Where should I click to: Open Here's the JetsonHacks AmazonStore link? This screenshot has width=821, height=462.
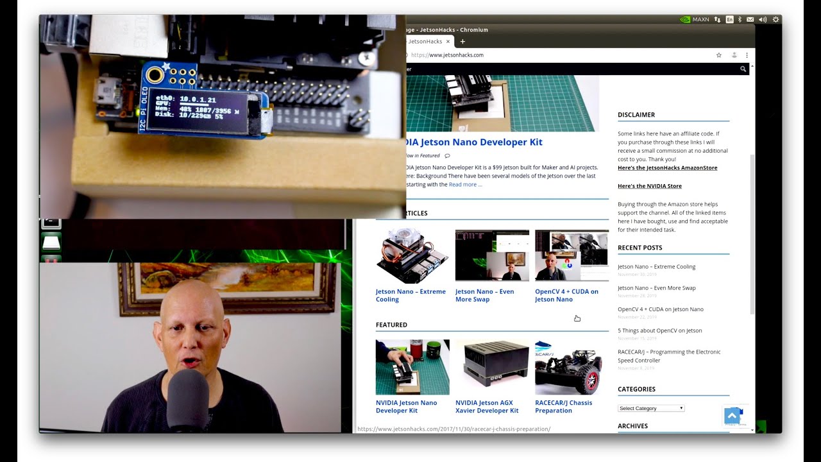[x=668, y=167]
